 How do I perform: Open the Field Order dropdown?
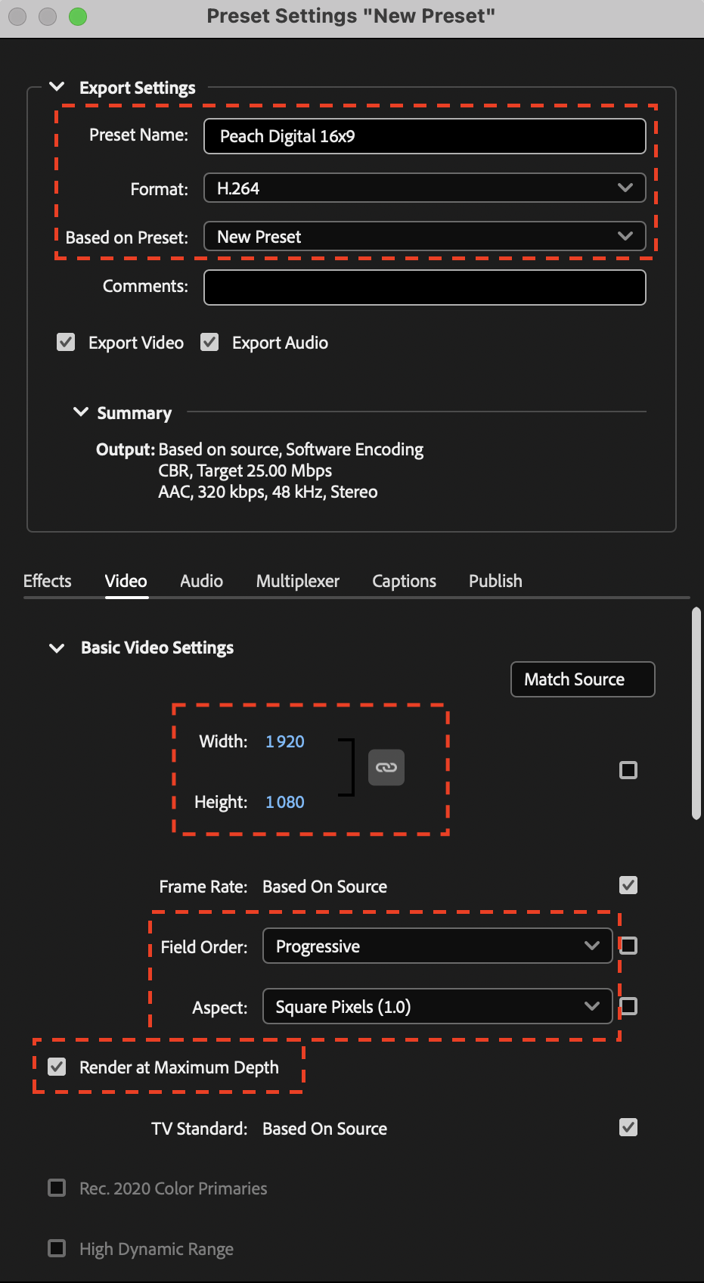pyautogui.click(x=437, y=946)
